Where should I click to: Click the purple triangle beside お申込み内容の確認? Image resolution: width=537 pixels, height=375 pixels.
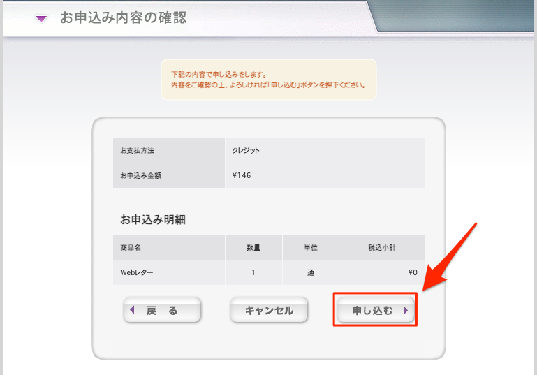tap(41, 19)
